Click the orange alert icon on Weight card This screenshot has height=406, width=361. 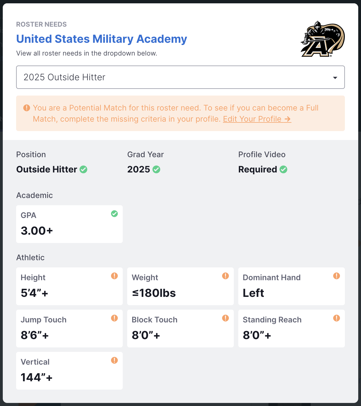coord(225,276)
